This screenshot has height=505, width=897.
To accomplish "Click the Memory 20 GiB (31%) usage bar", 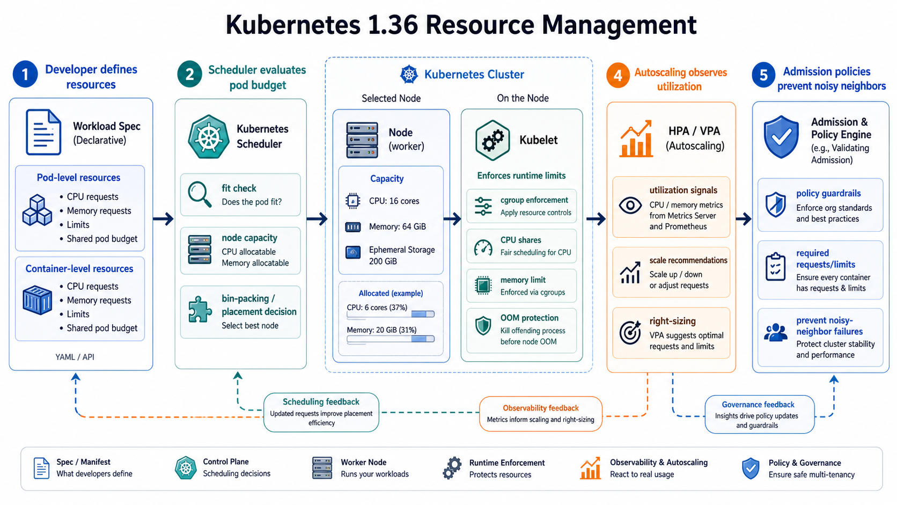I will click(391, 339).
